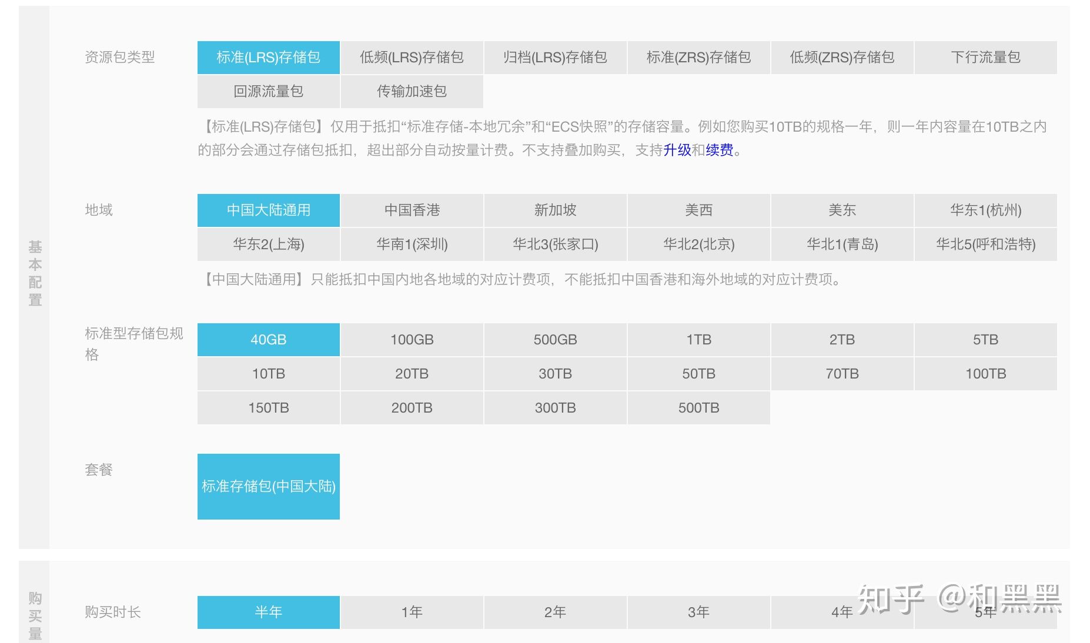Viewport: 1090px width, 643px height.
Task: Choose the 500TB storage capacity
Action: point(698,408)
